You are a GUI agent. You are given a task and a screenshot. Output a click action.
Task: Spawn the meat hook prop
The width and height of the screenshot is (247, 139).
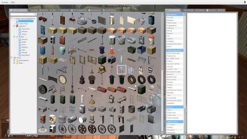(x=102, y=40)
